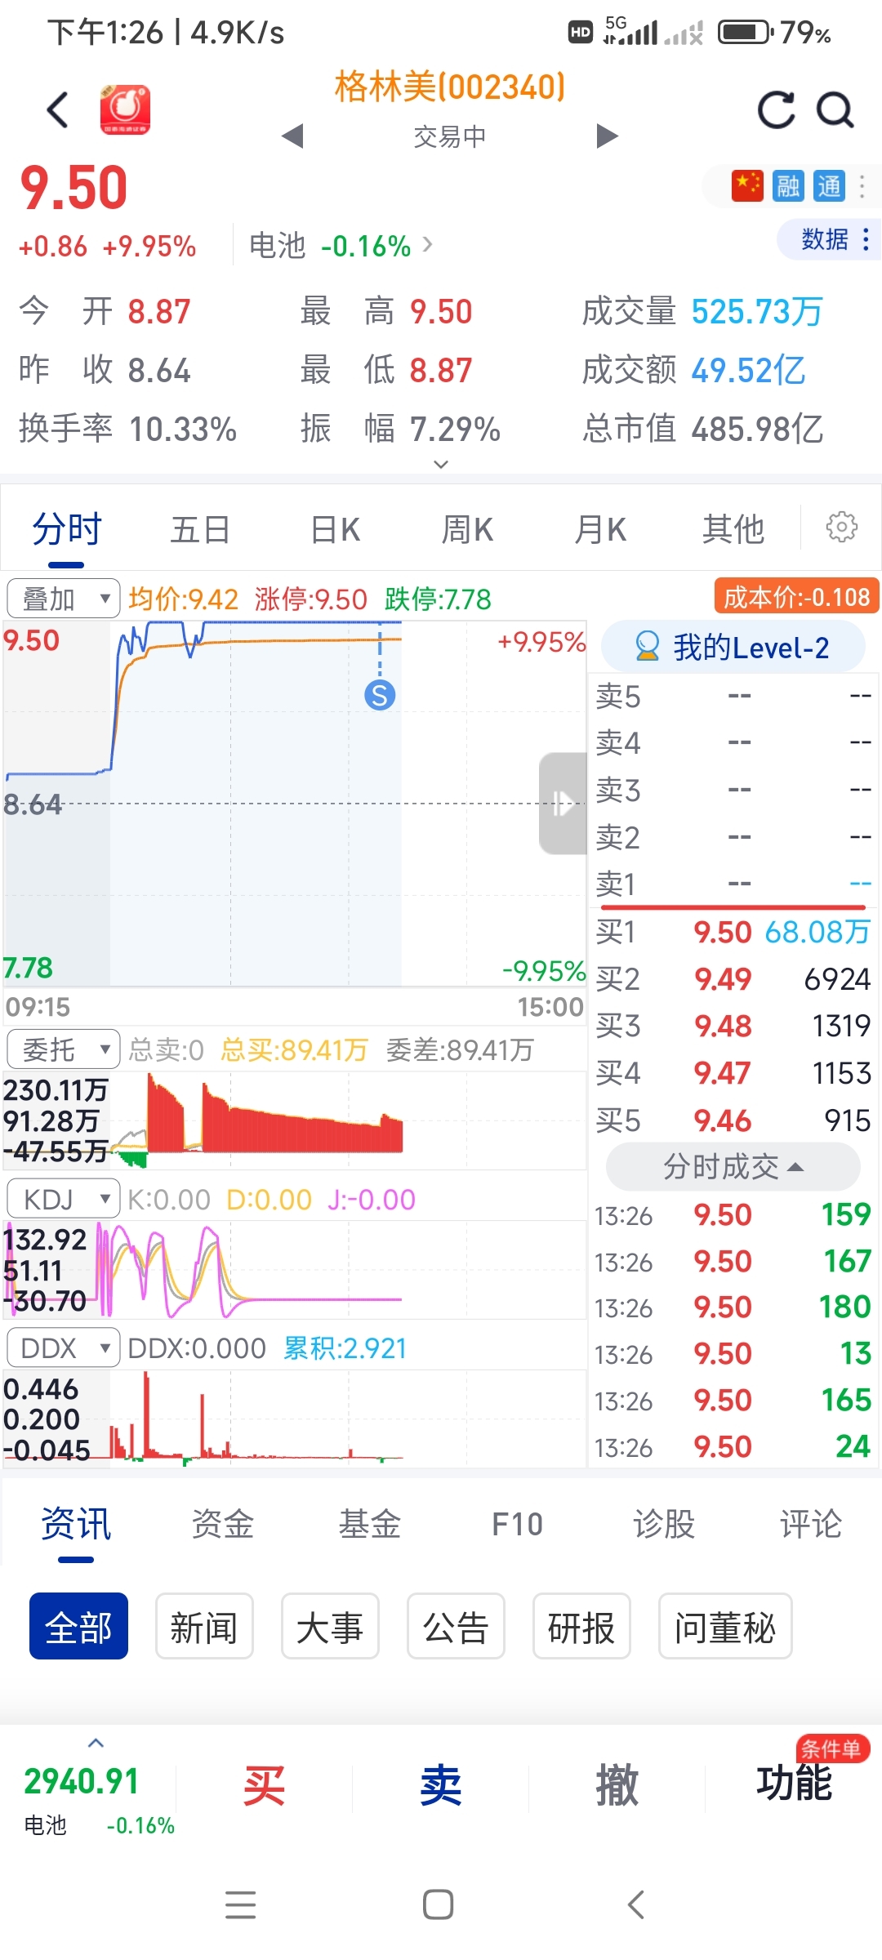Tap the 卖1 ask row
882x1960 pixels.
(733, 884)
